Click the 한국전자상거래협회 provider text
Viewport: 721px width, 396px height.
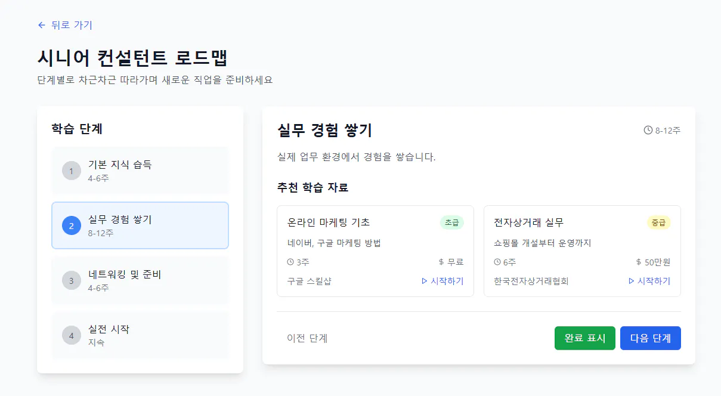pos(531,281)
